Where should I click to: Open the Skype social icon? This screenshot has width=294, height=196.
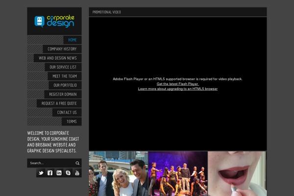(68, 173)
